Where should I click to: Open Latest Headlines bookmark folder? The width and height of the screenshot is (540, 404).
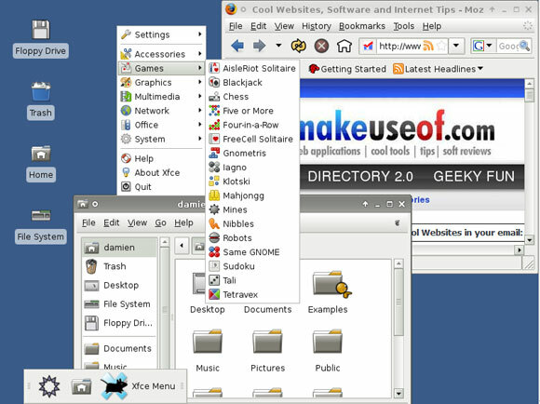(x=438, y=69)
